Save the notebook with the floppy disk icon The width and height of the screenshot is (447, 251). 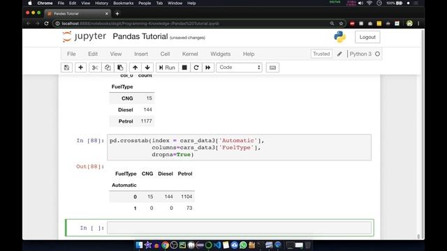click(67, 68)
